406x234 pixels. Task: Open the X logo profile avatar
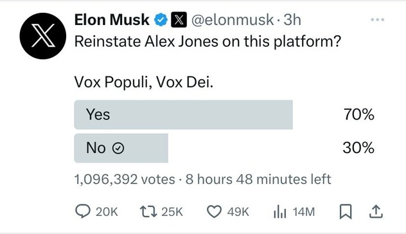coord(43,36)
